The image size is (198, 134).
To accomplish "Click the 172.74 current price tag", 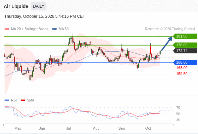I will (x=185, y=51).
